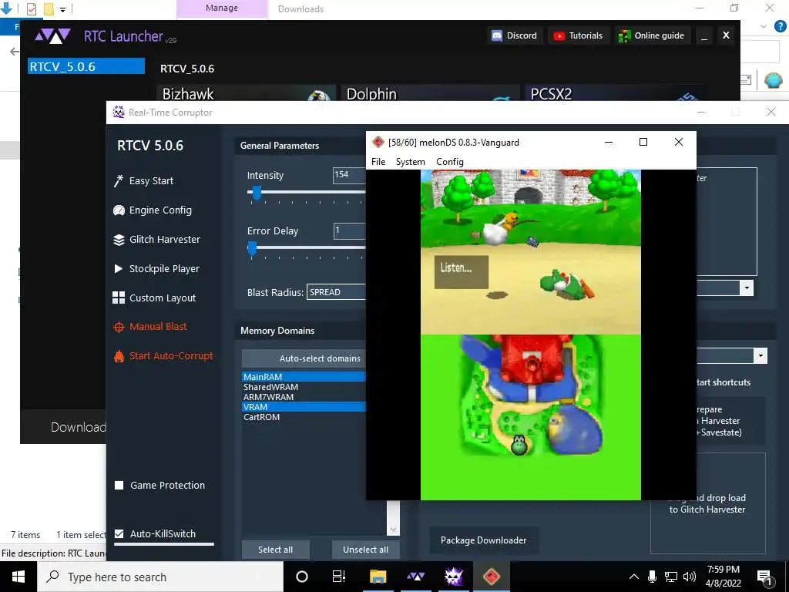Image resolution: width=789 pixels, height=592 pixels.
Task: Select RTCV_5.0.6 in launcher list
Action: click(x=86, y=66)
